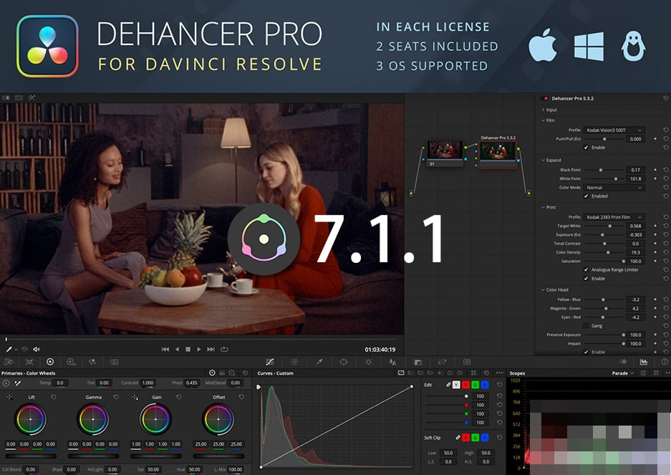Image resolution: width=671 pixels, height=475 pixels.
Task: Check the Gang checkbox in Color Head
Action: (586, 325)
